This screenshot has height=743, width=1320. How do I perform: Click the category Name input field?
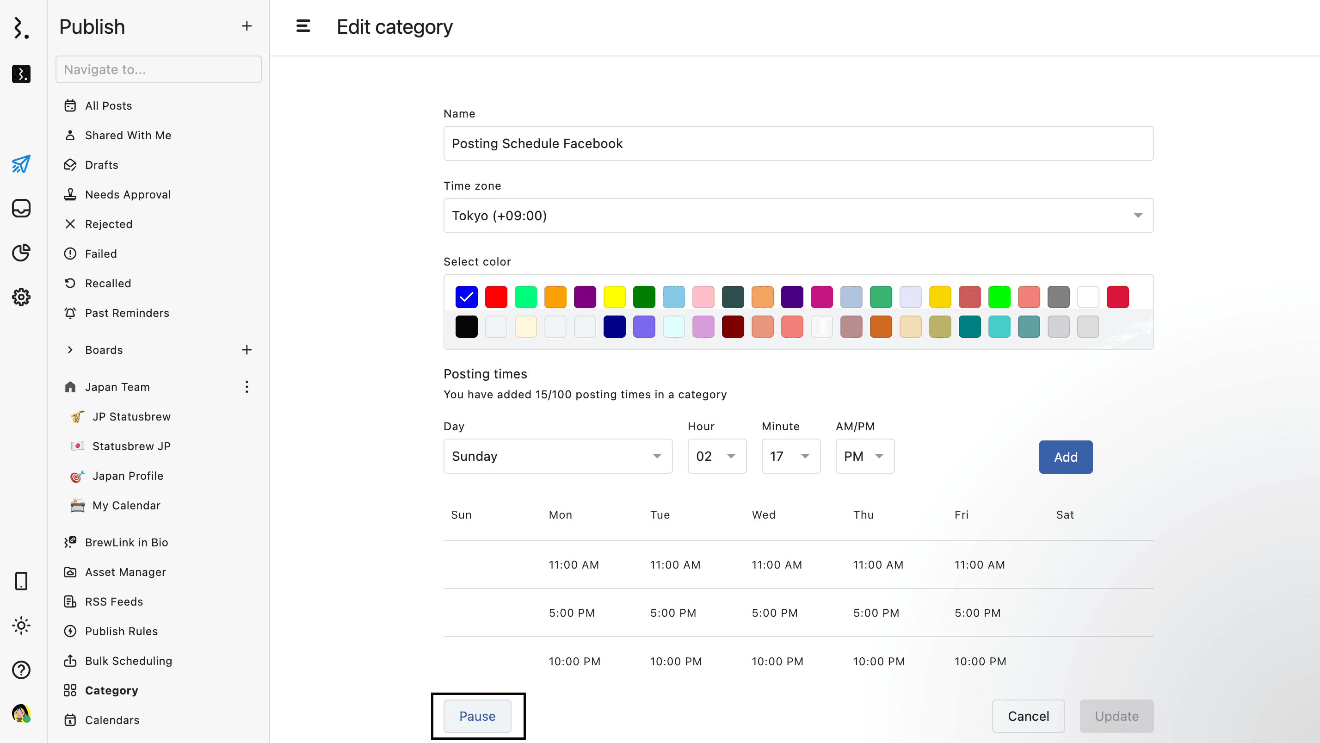coord(798,143)
